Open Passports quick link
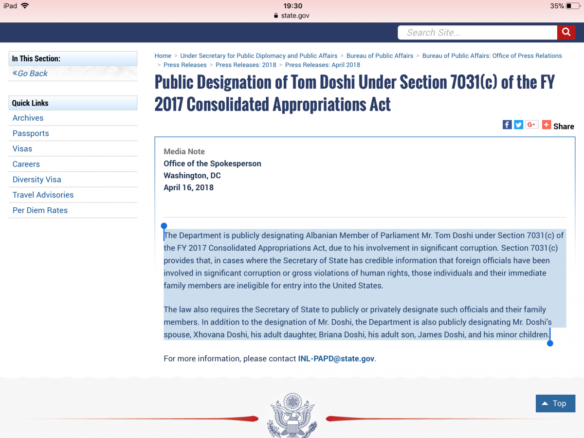This screenshot has width=584, height=438. 31,133
